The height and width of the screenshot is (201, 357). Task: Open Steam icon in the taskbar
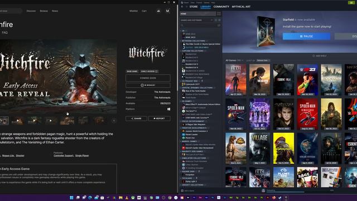pyautogui.click(x=280, y=198)
